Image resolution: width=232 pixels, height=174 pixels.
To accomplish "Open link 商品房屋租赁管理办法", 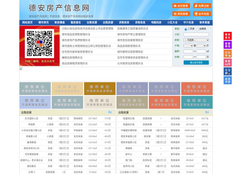I will [x=75, y=63].
